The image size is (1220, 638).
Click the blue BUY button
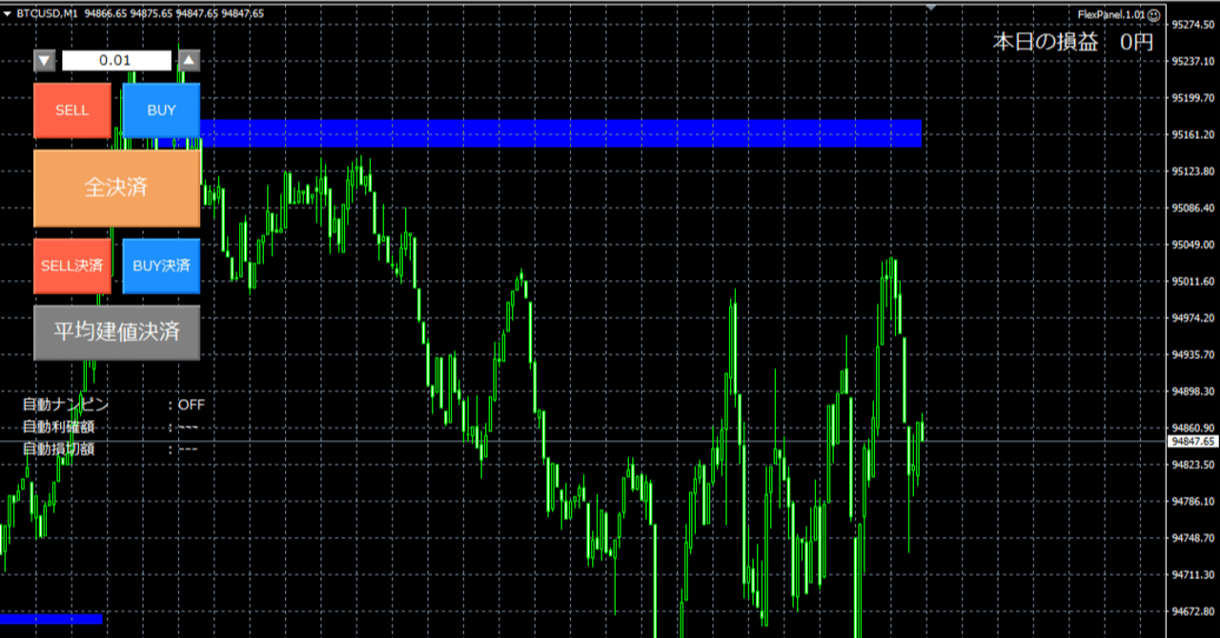[x=161, y=110]
